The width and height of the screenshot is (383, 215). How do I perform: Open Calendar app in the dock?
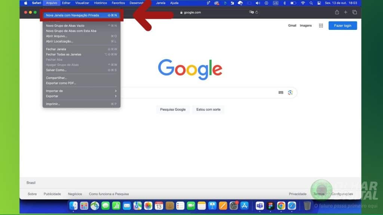point(159,206)
